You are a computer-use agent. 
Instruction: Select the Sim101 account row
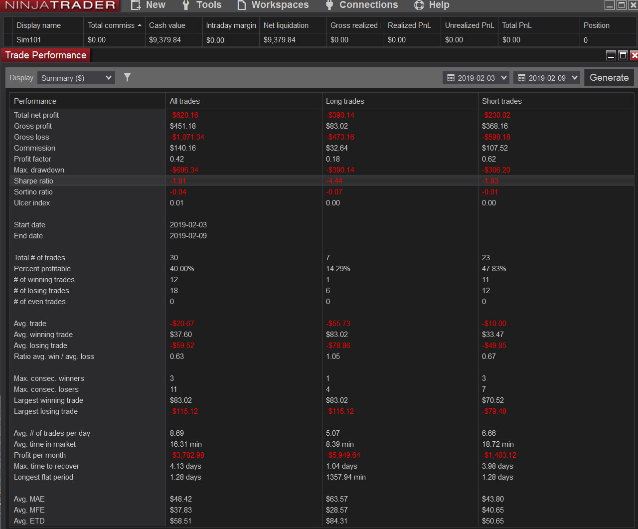319,40
